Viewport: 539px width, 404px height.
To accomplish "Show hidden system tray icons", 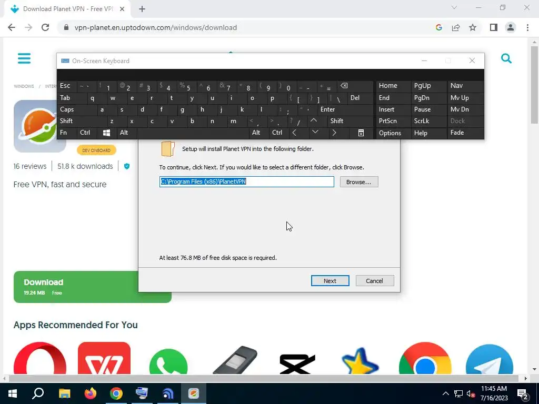I will coord(445,393).
